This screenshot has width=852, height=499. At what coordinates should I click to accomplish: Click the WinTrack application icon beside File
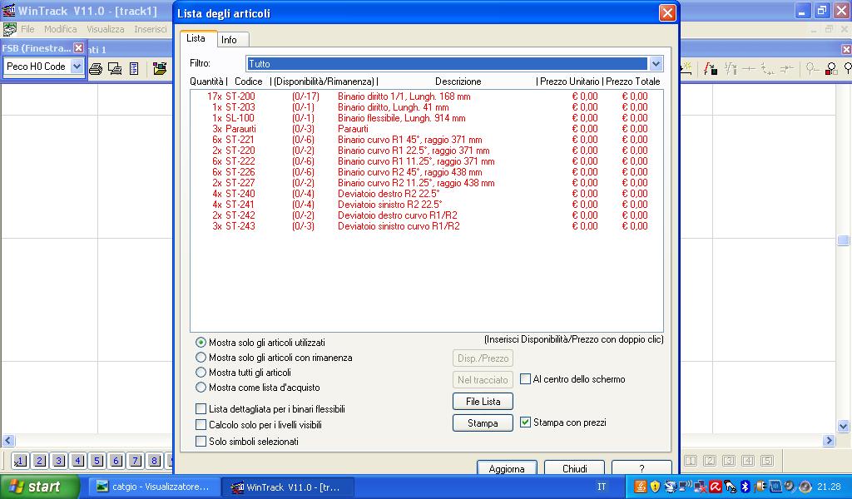pos(9,29)
